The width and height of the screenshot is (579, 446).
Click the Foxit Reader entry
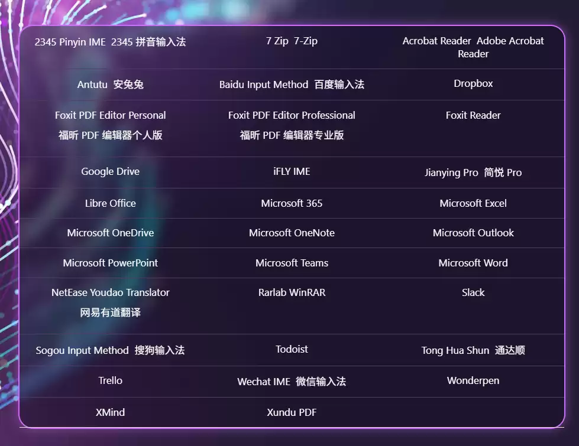(x=473, y=116)
